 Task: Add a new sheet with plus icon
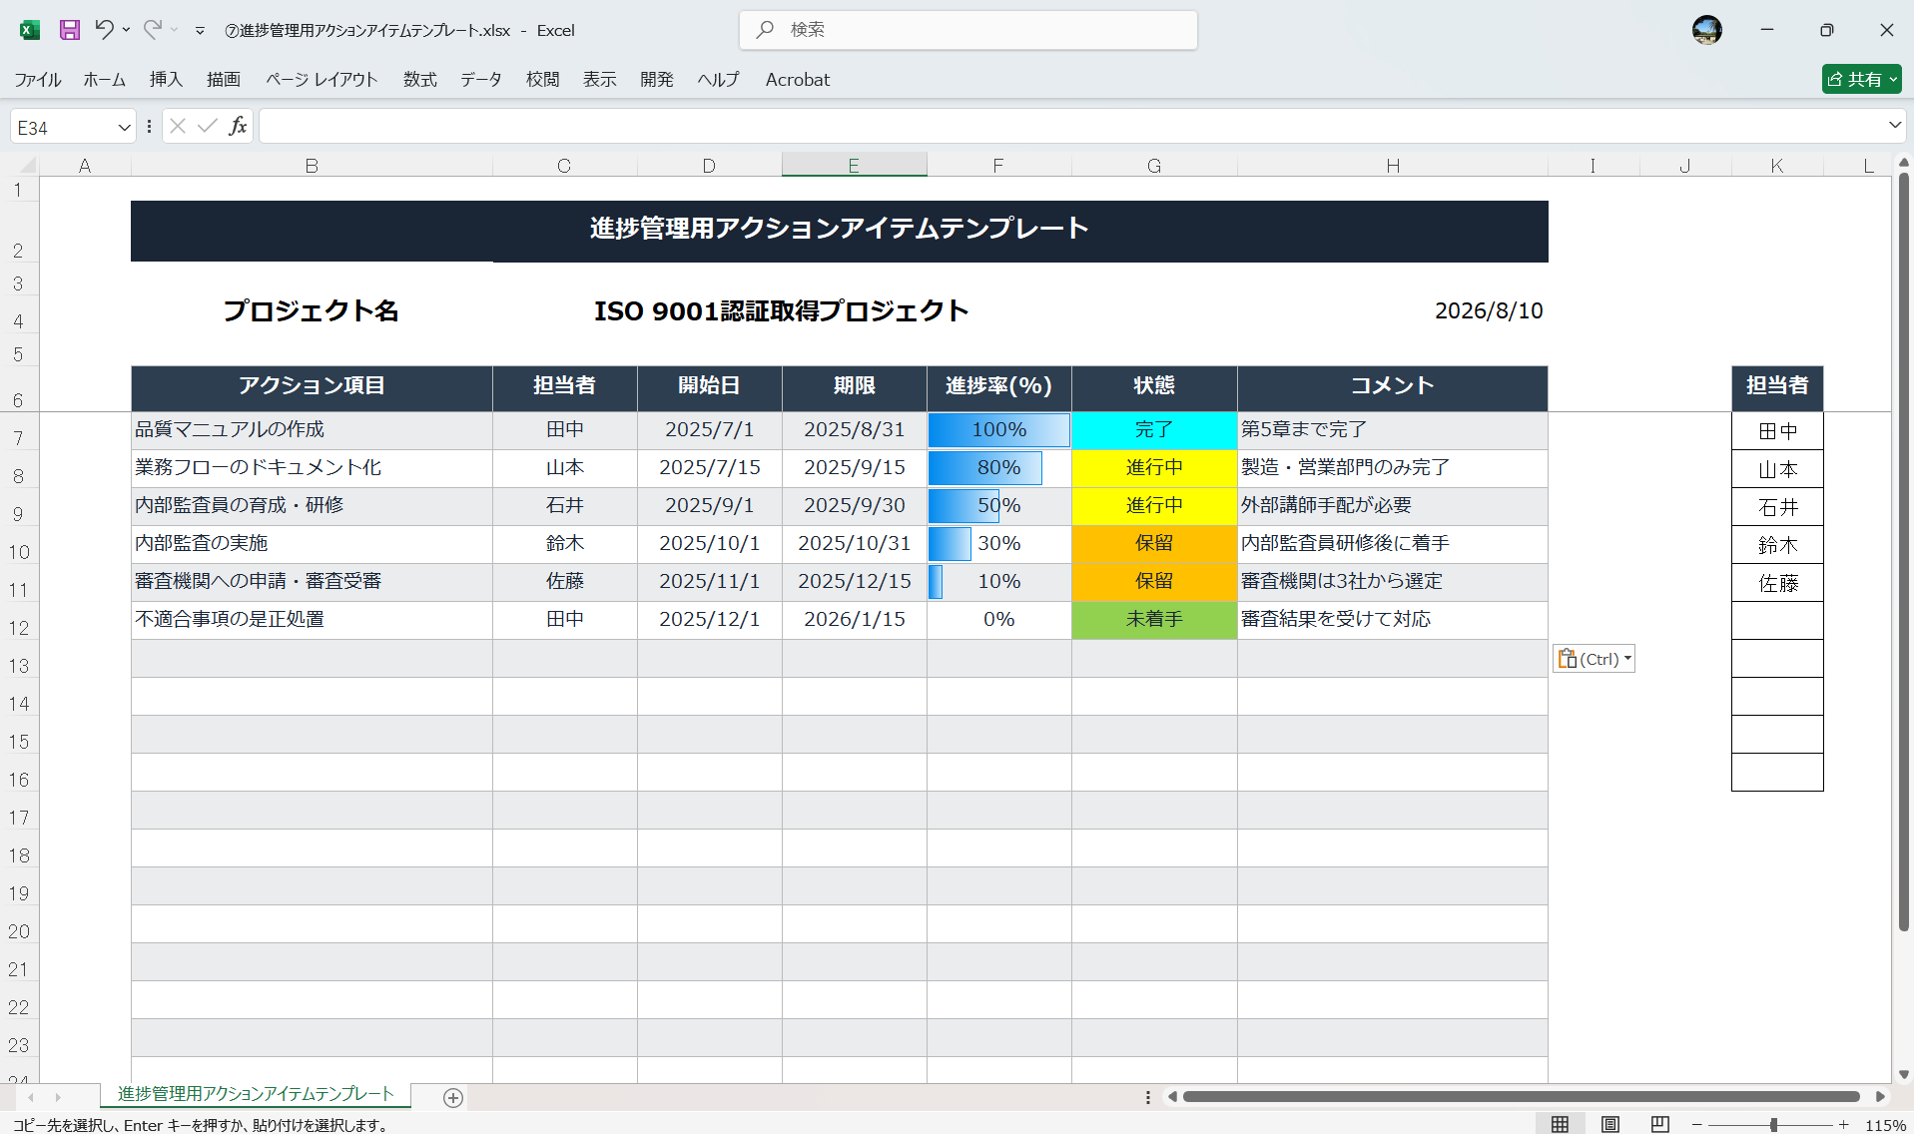[x=452, y=1097]
